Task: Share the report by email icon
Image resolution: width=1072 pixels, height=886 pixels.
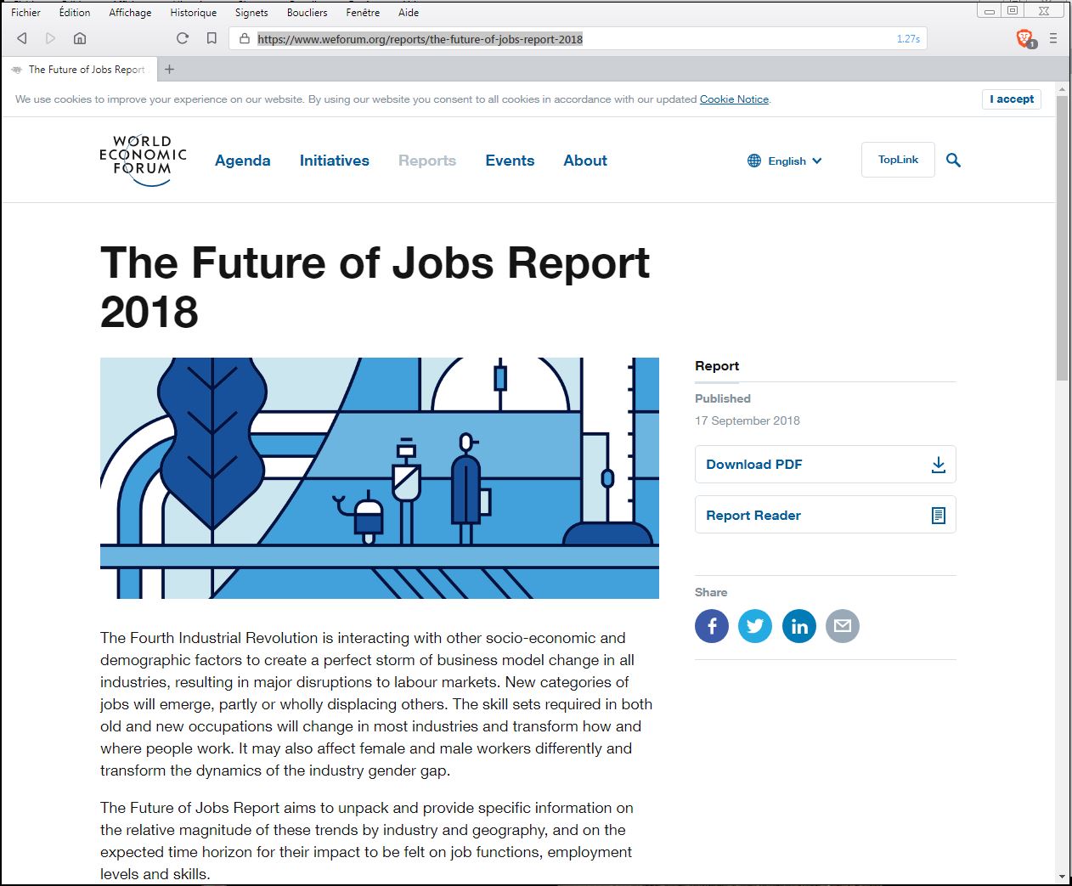Action: (x=843, y=626)
